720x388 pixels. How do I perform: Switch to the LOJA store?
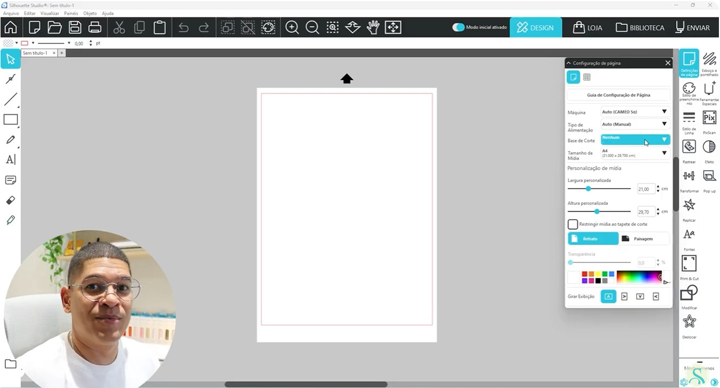587,27
